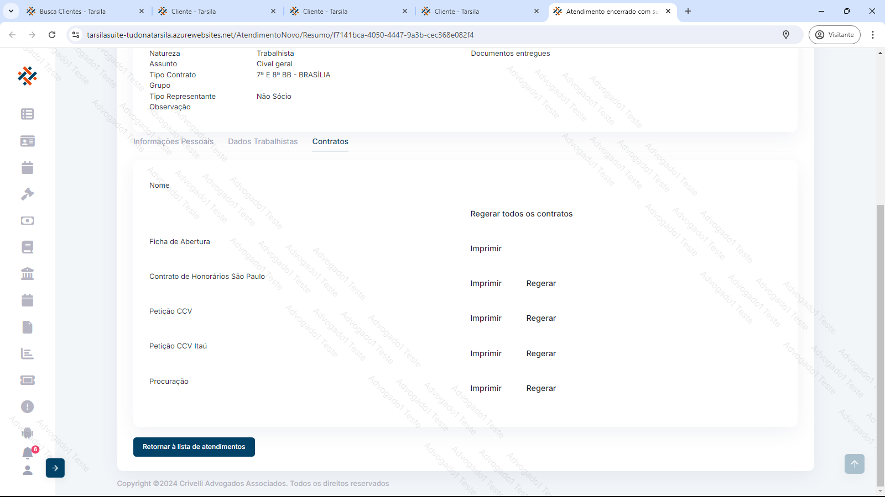Click Regerar todos os contratos
The height and width of the screenshot is (497, 885).
[521, 214]
